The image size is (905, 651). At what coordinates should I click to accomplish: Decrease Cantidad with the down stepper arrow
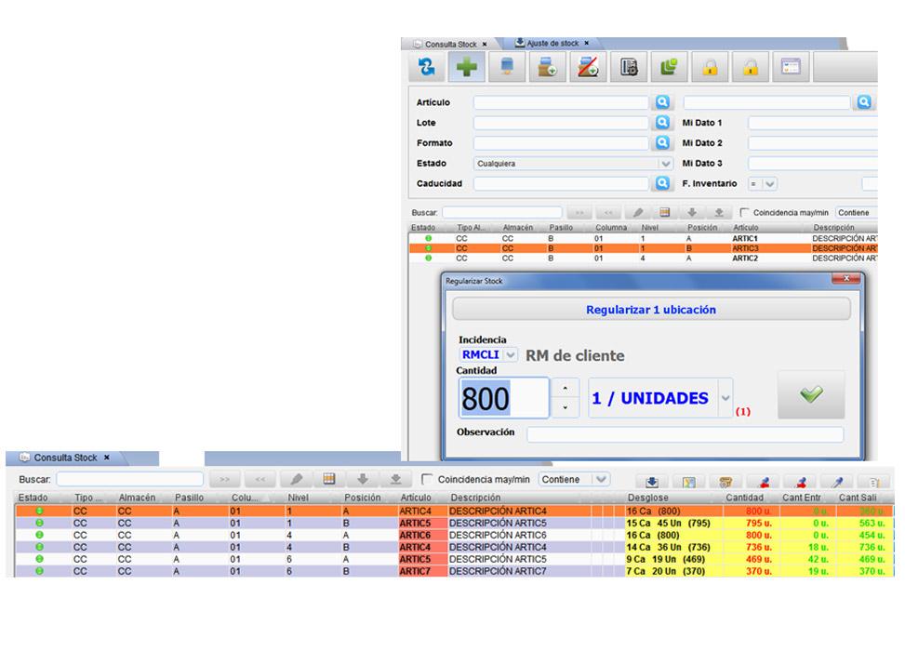(566, 407)
